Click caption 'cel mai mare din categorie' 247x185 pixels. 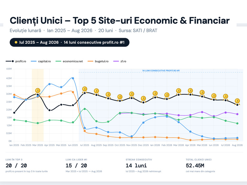point(200,171)
